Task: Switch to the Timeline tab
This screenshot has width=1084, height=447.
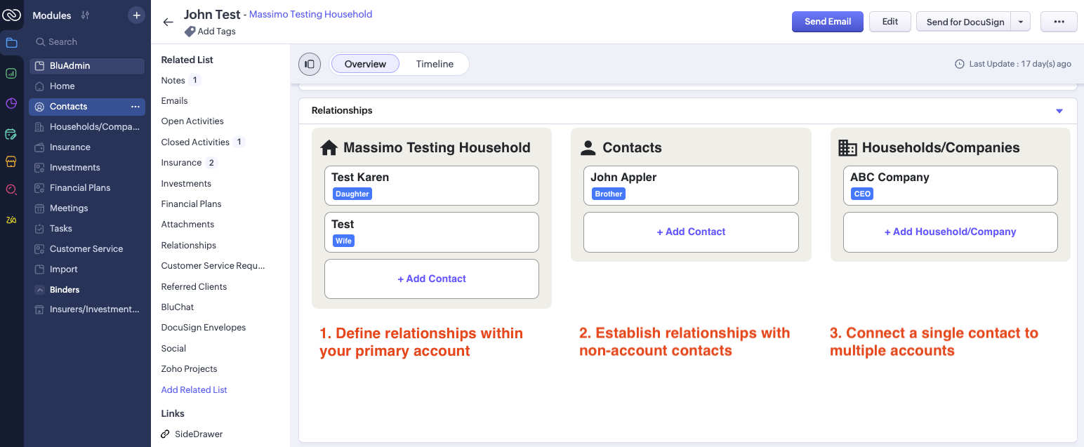Action: tap(435, 64)
